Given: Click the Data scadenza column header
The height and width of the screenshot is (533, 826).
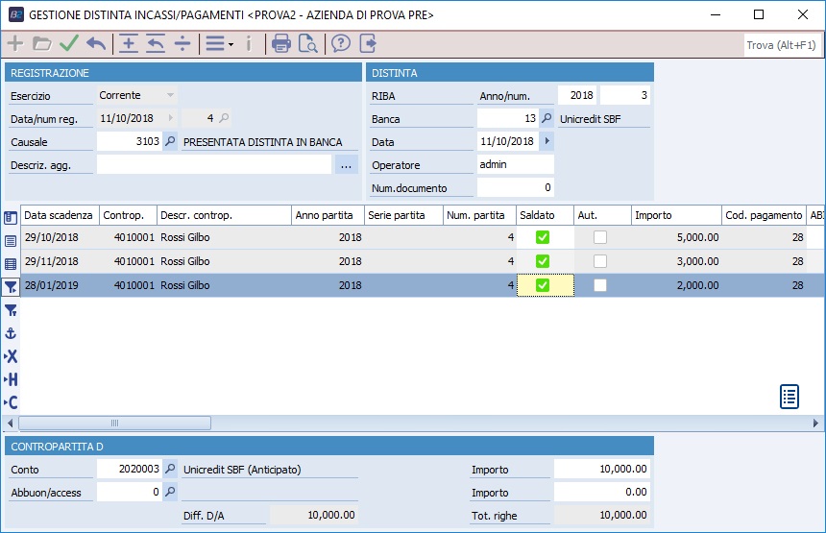Looking at the screenshot, I should [59, 215].
